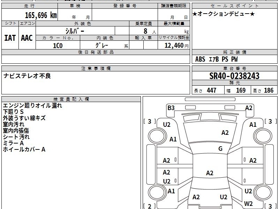Select the 後日発送部品 header bar
Screen dimensions: 279x209
coord(96,52)
